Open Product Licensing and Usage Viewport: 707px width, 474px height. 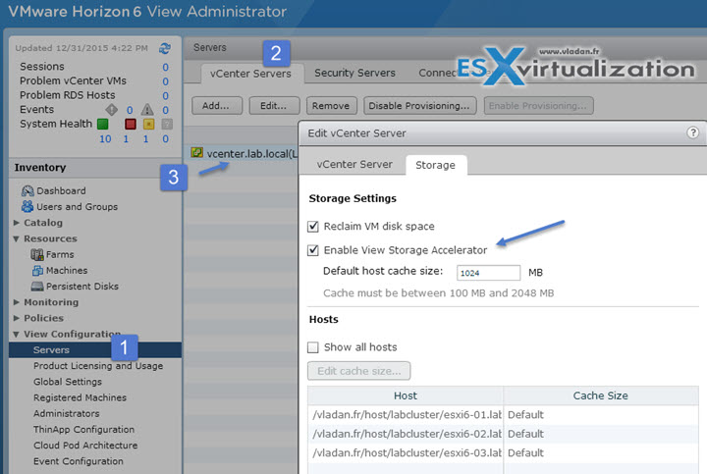(x=98, y=366)
